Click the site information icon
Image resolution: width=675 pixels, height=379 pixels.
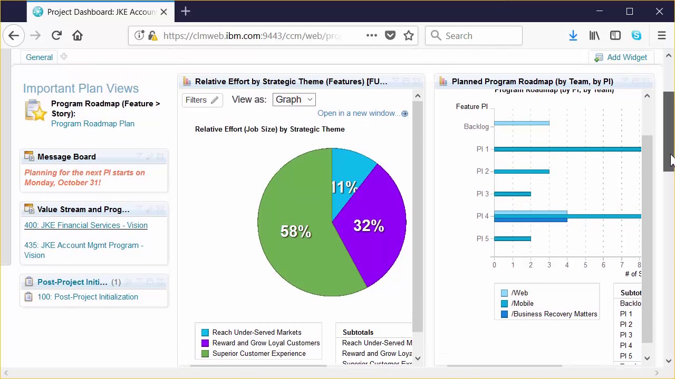(x=139, y=36)
